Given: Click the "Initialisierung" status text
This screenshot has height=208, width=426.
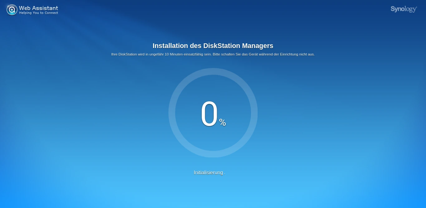Looking at the screenshot, I should [x=208, y=172].
